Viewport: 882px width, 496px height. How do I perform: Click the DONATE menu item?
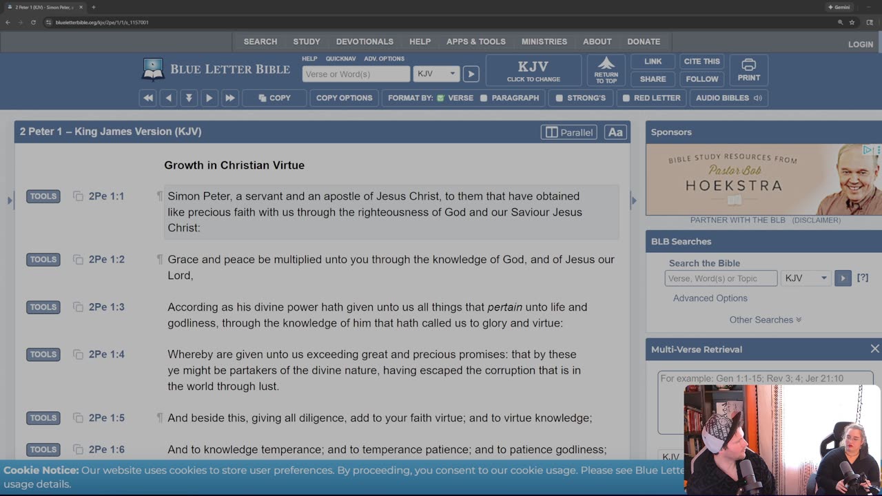tap(644, 41)
